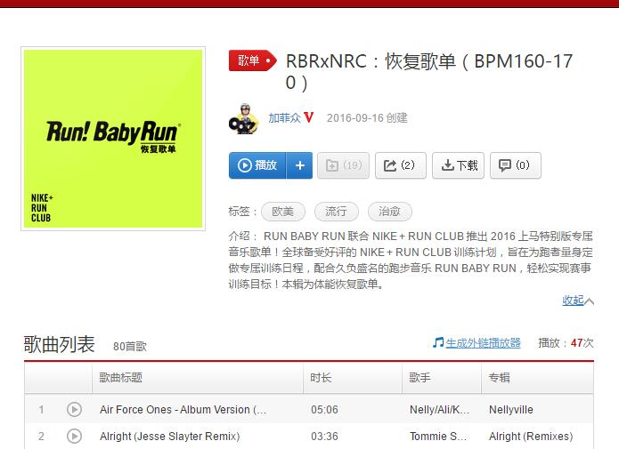Play the whole playlist with 播放 button
The width and height of the screenshot is (619, 449).
click(257, 165)
